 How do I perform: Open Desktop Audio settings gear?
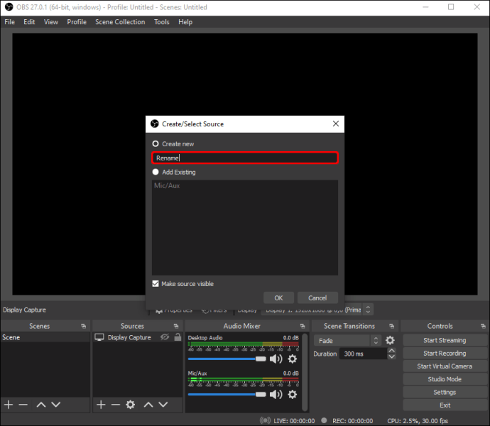[292, 359]
